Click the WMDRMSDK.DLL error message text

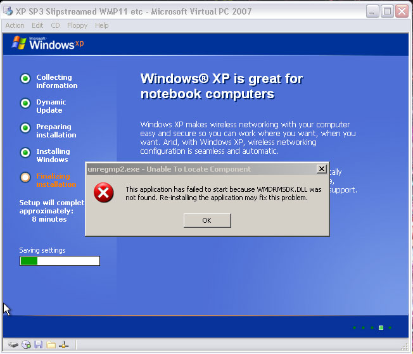224,194
